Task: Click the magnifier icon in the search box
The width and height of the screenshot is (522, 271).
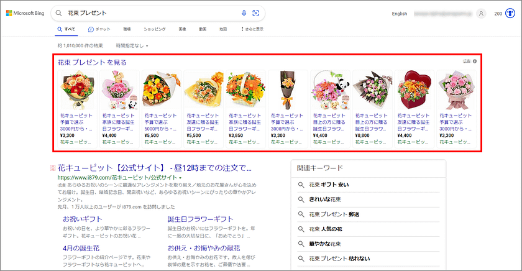Action: (x=58, y=13)
